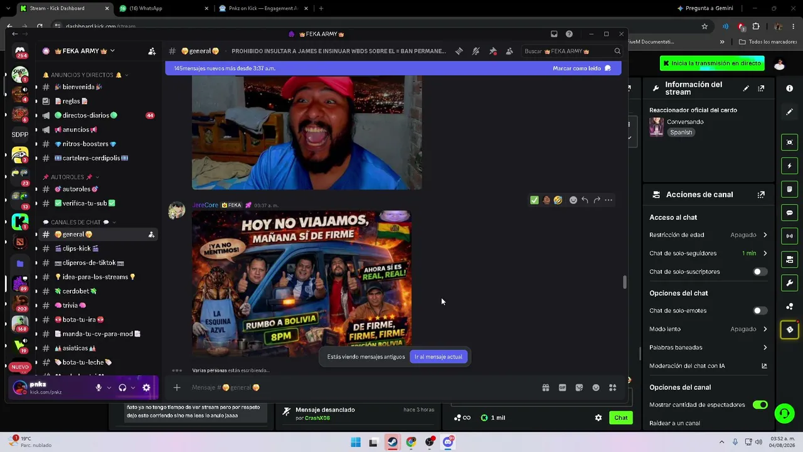Open Chrome from the taskbar
Image resolution: width=803 pixels, height=452 pixels.
coord(411,443)
